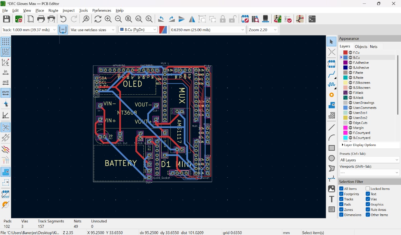
Task: Activate the Add Vias tool
Action: coord(331,95)
